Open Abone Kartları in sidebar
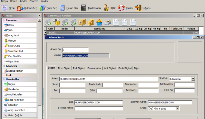205x119 pixels. [x=20, y=71]
